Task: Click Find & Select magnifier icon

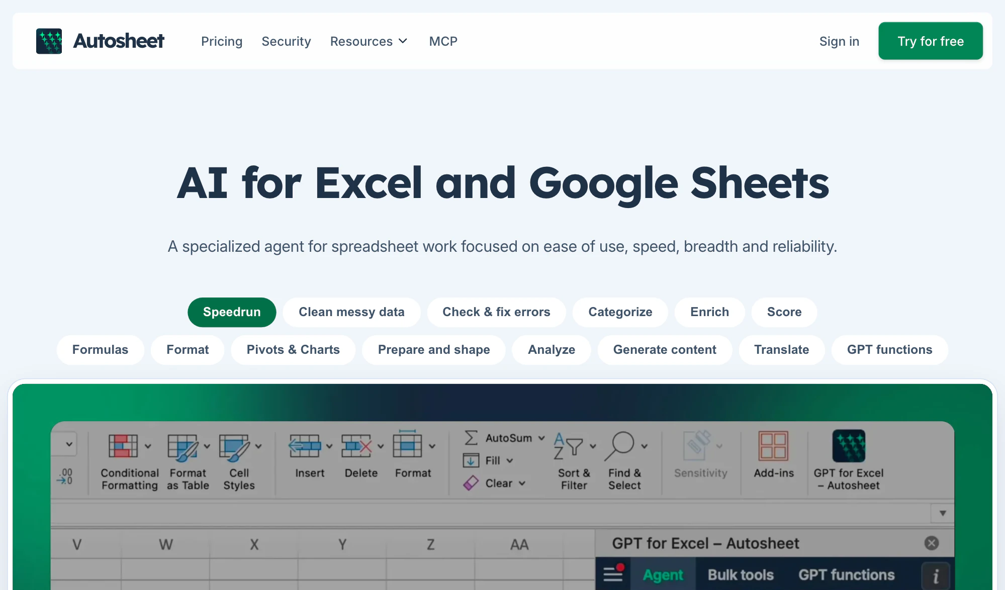Action: click(619, 446)
